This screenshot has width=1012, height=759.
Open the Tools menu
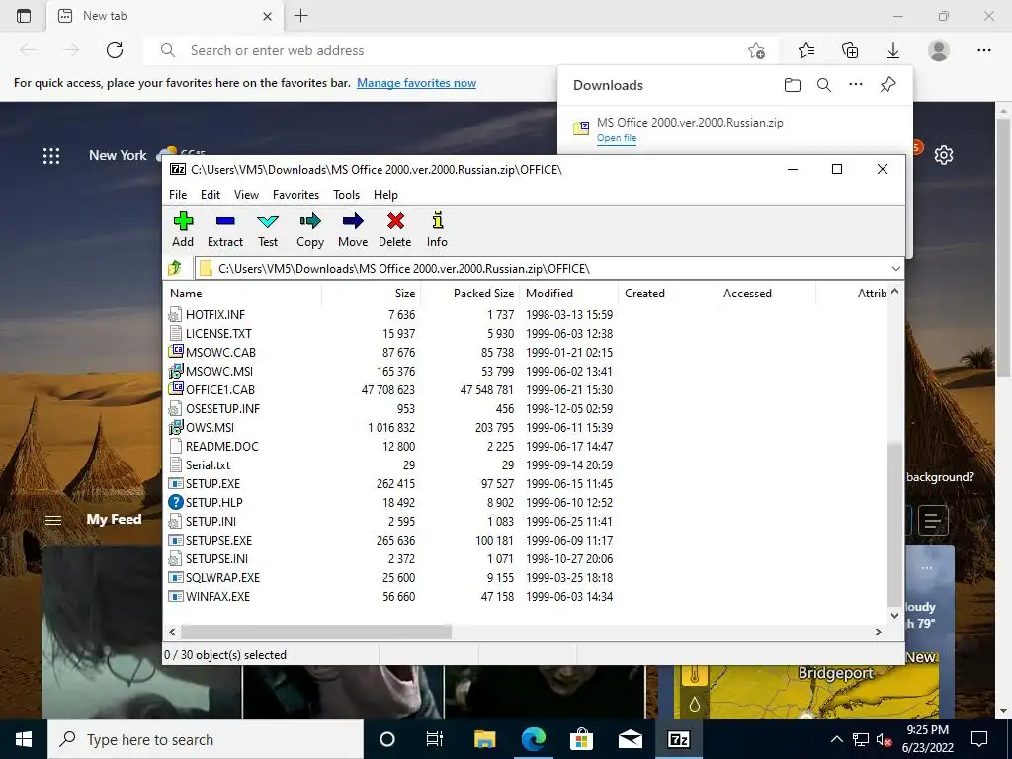[x=346, y=195]
